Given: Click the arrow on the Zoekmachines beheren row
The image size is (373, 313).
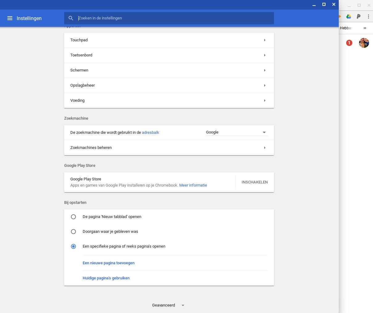Looking at the screenshot, I should tap(265, 148).
